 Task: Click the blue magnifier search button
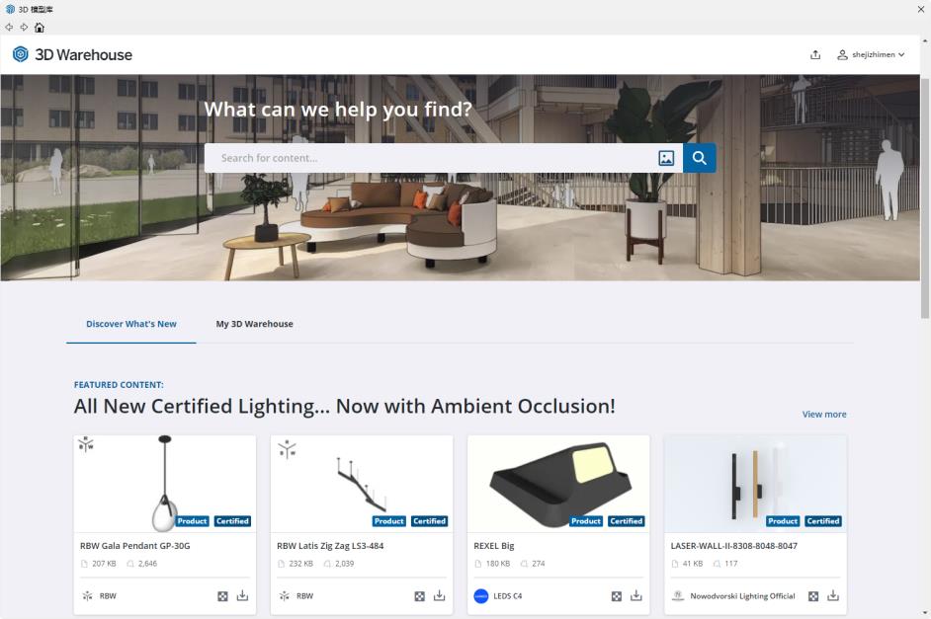[700, 158]
